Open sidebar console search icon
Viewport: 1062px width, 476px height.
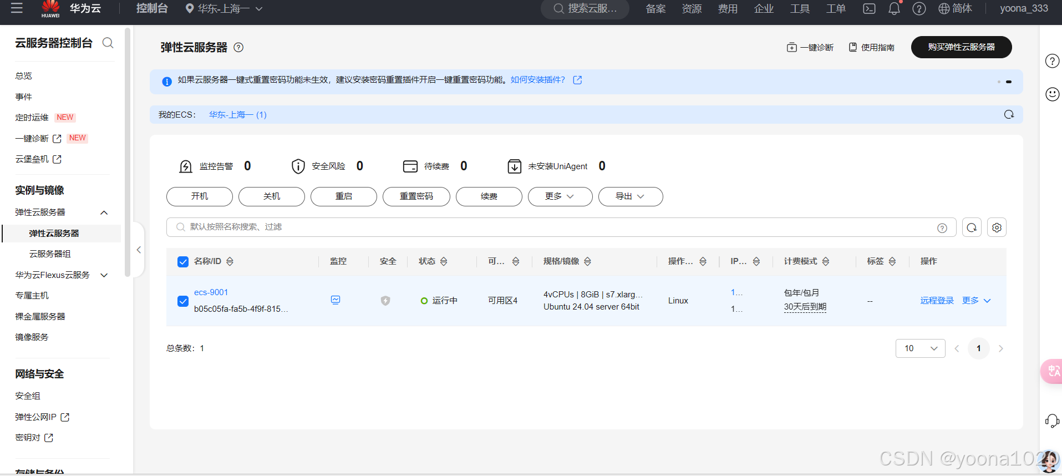coord(108,43)
